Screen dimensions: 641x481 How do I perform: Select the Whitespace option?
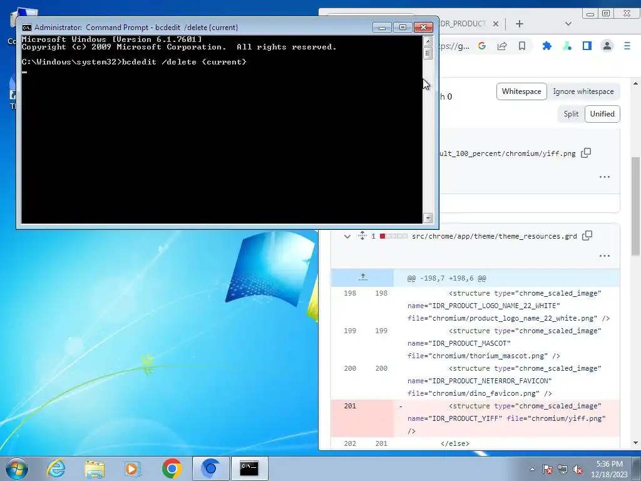[x=521, y=91]
